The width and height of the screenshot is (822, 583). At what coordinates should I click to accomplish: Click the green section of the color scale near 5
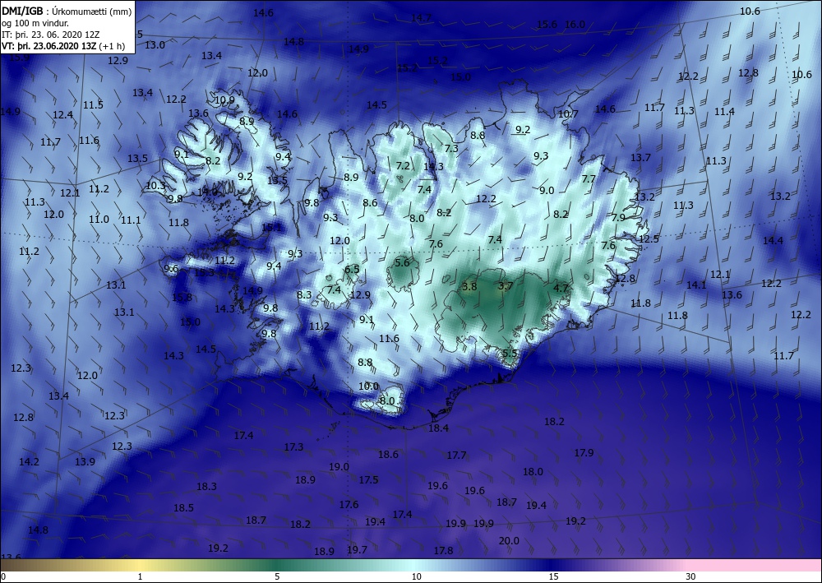pos(277,565)
